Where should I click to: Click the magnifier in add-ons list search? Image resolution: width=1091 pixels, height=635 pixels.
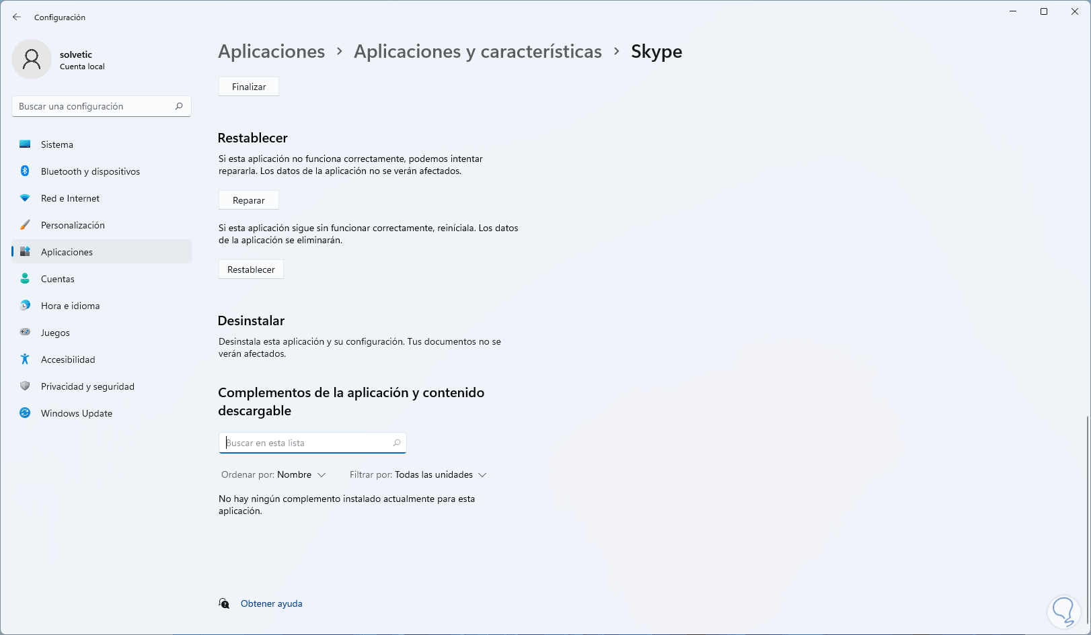point(397,443)
